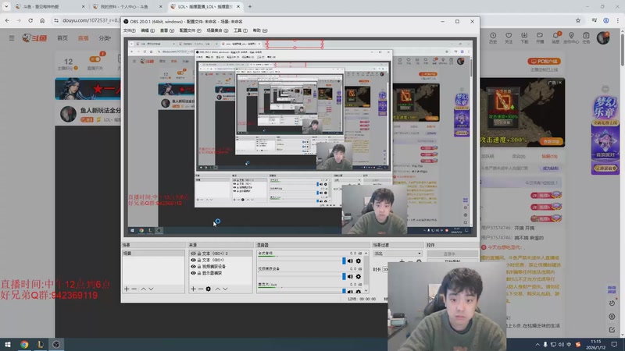Click first mixer channel volume slider
Image resolution: width=625 pixels, height=351 pixels.
[x=300, y=261]
